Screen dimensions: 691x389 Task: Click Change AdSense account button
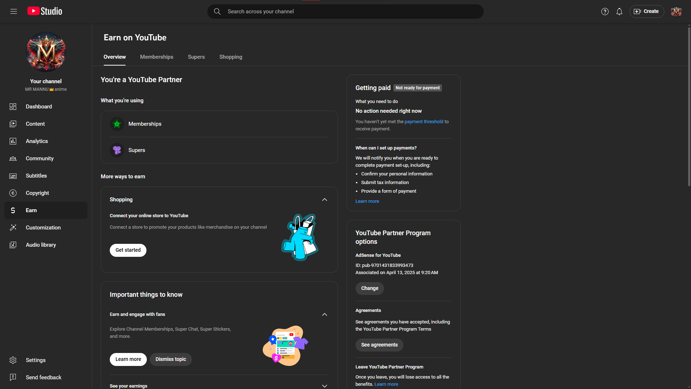370,289
